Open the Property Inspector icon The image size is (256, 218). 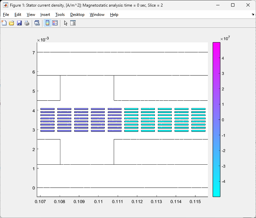pos(73,23)
